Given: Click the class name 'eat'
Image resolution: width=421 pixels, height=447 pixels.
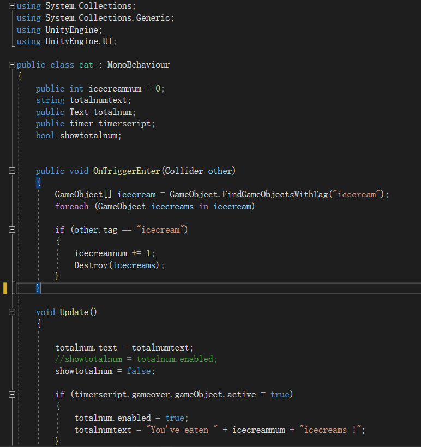Looking at the screenshot, I should [86, 65].
